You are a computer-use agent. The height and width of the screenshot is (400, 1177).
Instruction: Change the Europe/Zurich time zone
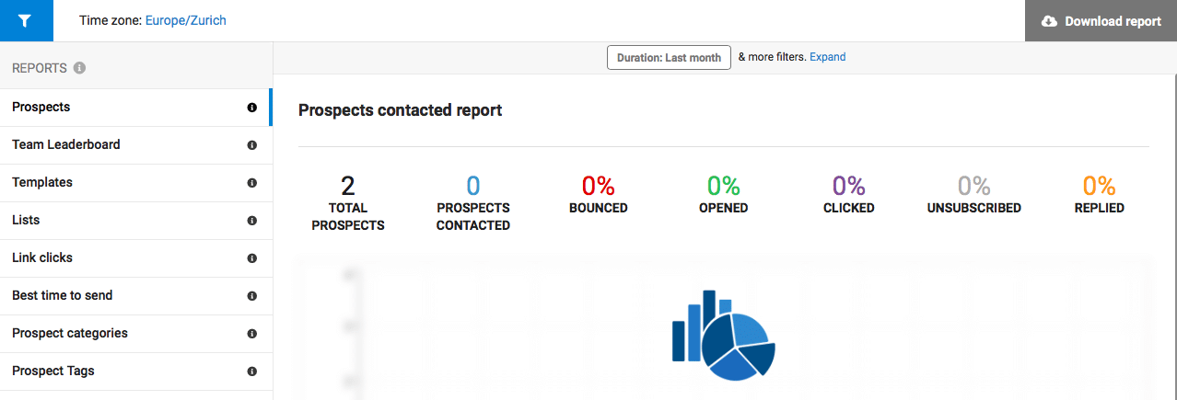[185, 20]
